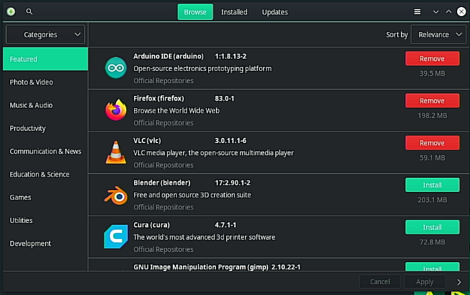Click the VLC cone icon
470x295 pixels.
115,152
